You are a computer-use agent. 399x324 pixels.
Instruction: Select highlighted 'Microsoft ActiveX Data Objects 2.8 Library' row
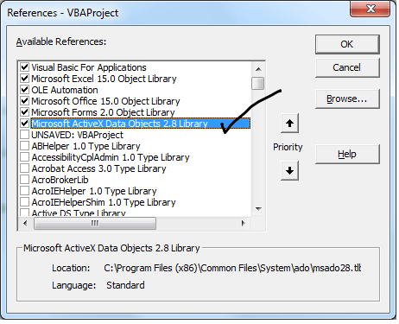click(x=141, y=124)
